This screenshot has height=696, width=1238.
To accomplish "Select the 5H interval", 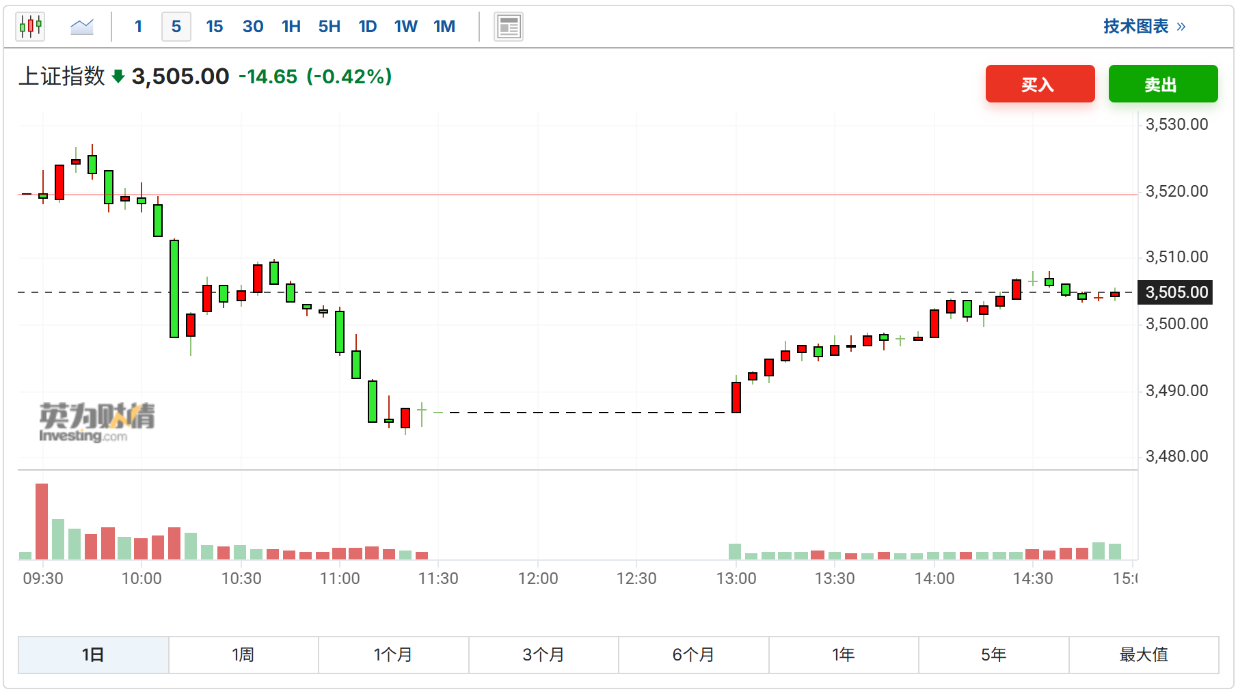I will click(329, 27).
